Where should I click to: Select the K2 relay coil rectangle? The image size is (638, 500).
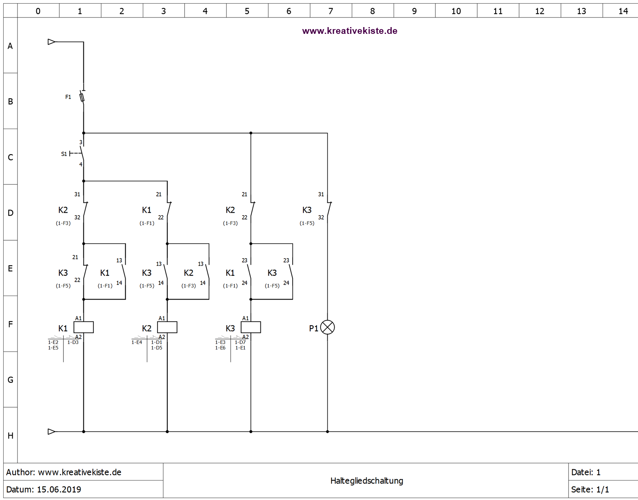[167, 327]
